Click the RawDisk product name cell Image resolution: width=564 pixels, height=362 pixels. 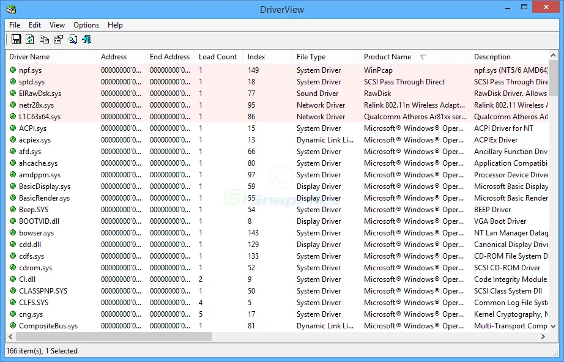tap(377, 93)
